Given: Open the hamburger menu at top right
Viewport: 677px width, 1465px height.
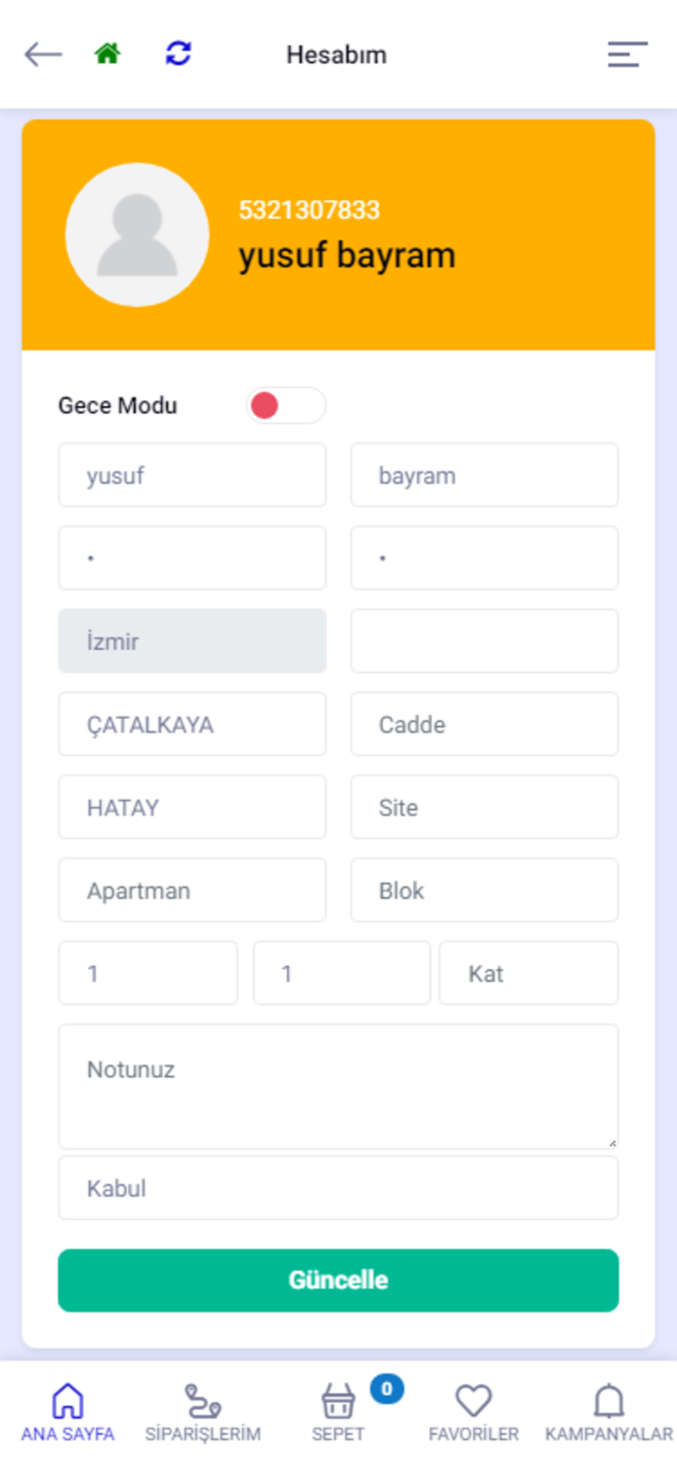Looking at the screenshot, I should click(626, 54).
